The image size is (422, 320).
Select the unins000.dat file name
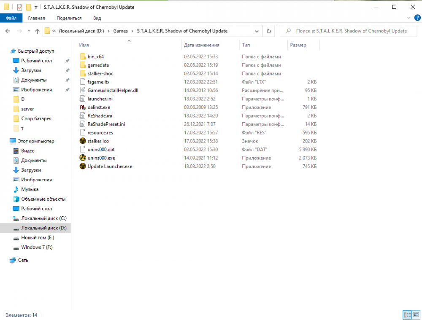pos(101,150)
